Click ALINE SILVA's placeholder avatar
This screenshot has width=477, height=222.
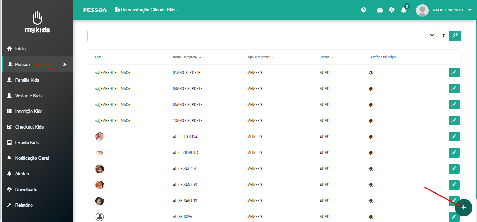(x=100, y=217)
